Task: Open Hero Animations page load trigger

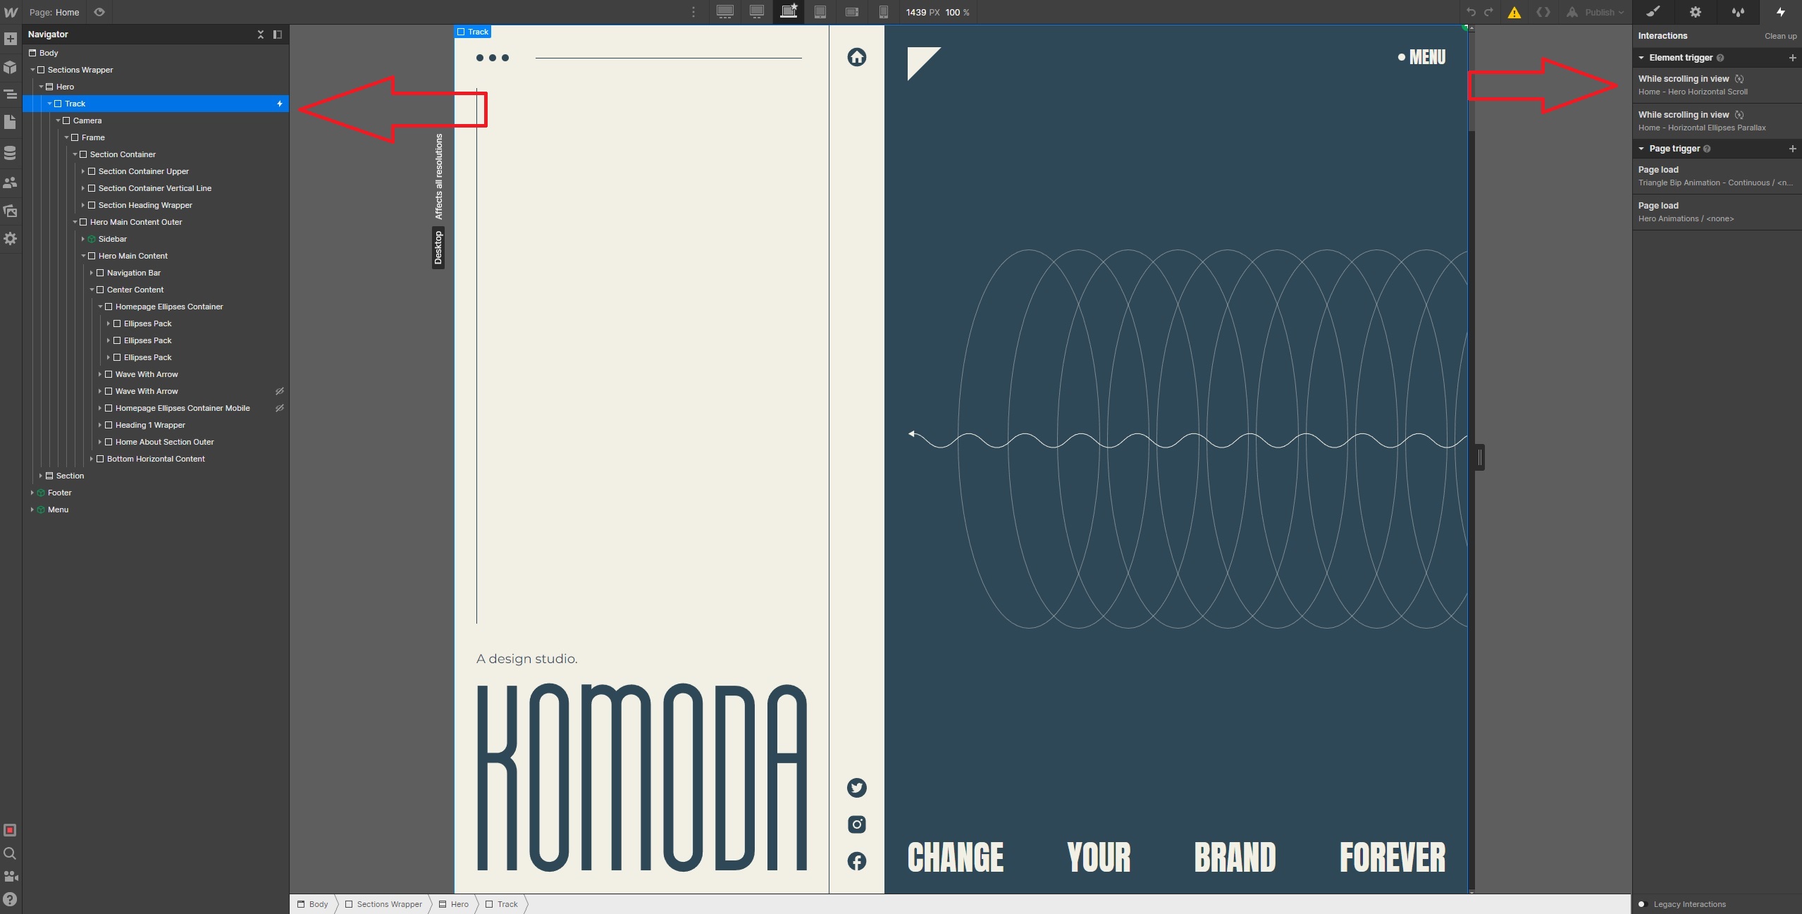Action: pyautogui.click(x=1717, y=212)
